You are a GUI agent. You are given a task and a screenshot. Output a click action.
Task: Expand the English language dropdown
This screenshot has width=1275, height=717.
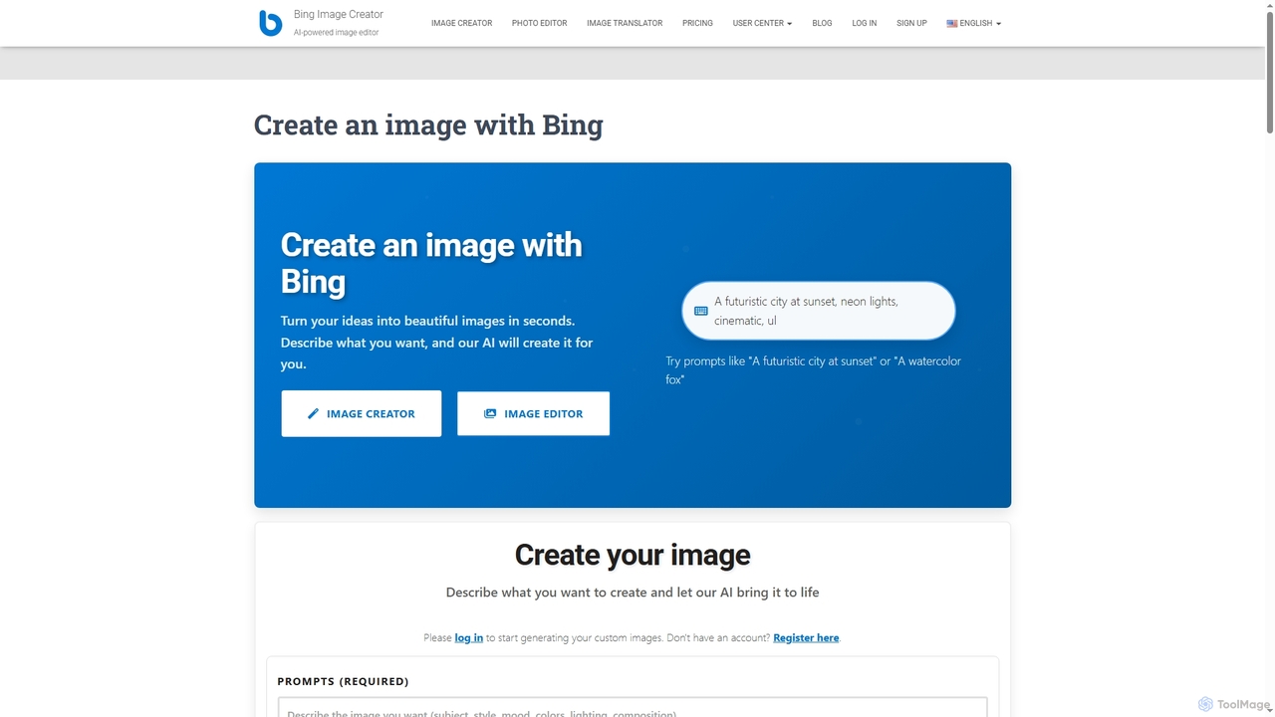pos(974,23)
